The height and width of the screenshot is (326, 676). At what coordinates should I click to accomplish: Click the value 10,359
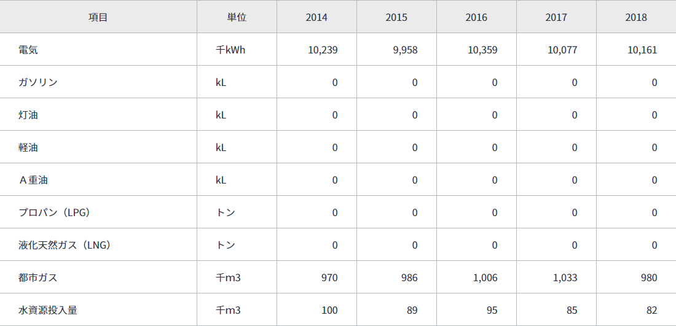pos(482,50)
